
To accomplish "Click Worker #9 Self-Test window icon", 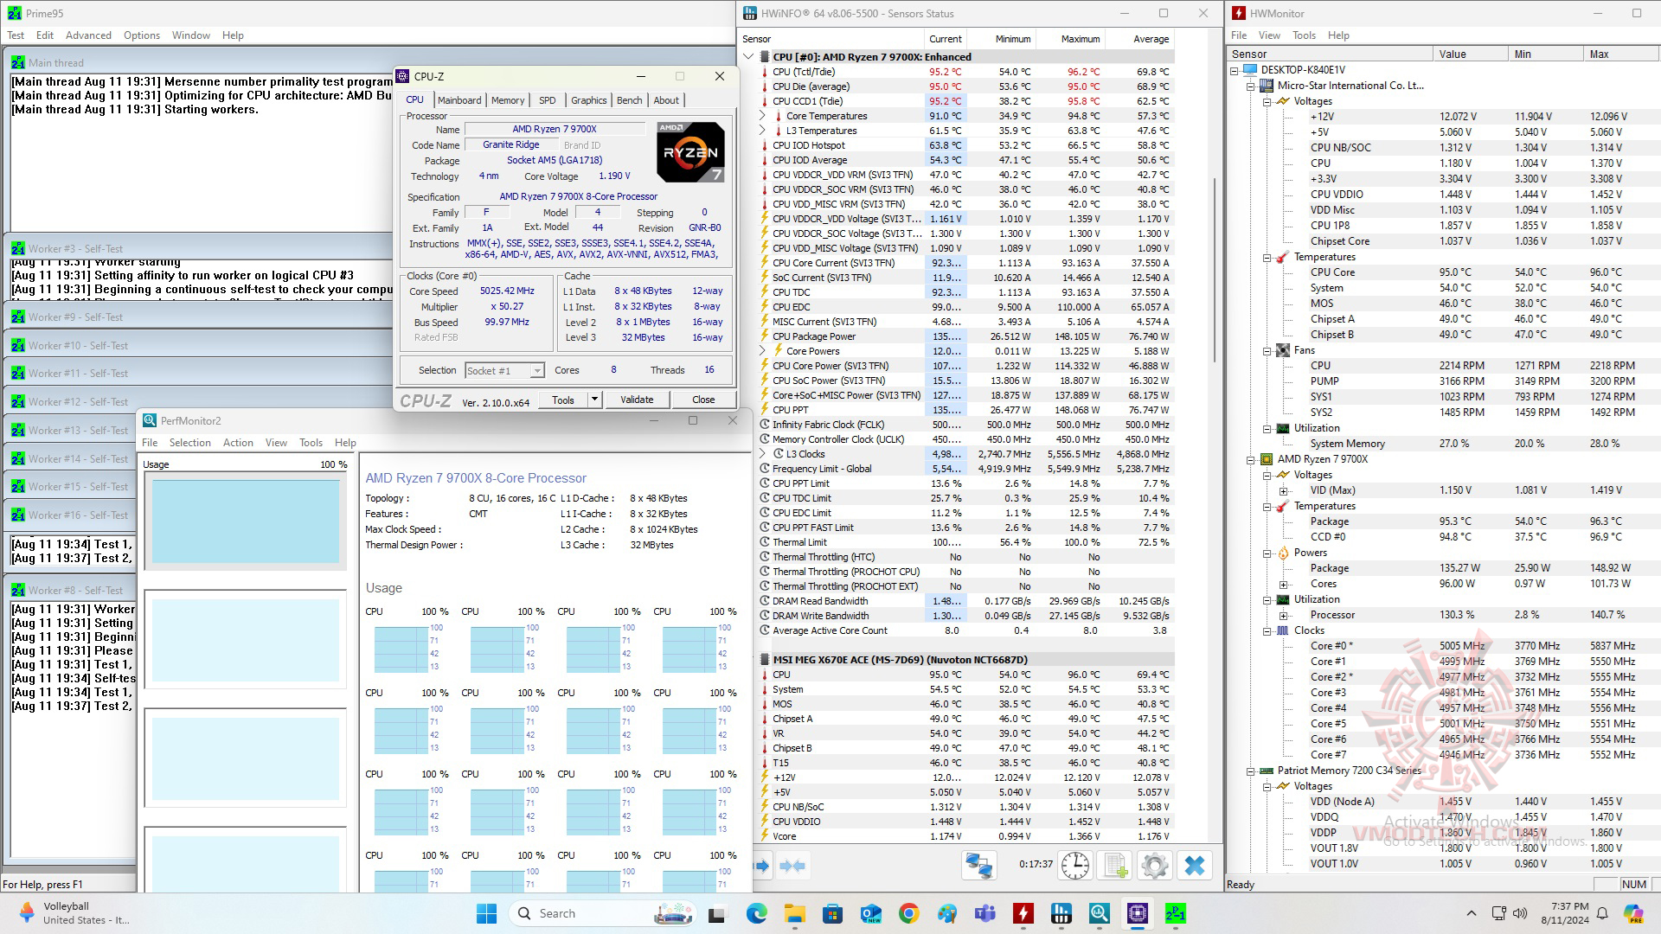I will pyautogui.click(x=17, y=317).
